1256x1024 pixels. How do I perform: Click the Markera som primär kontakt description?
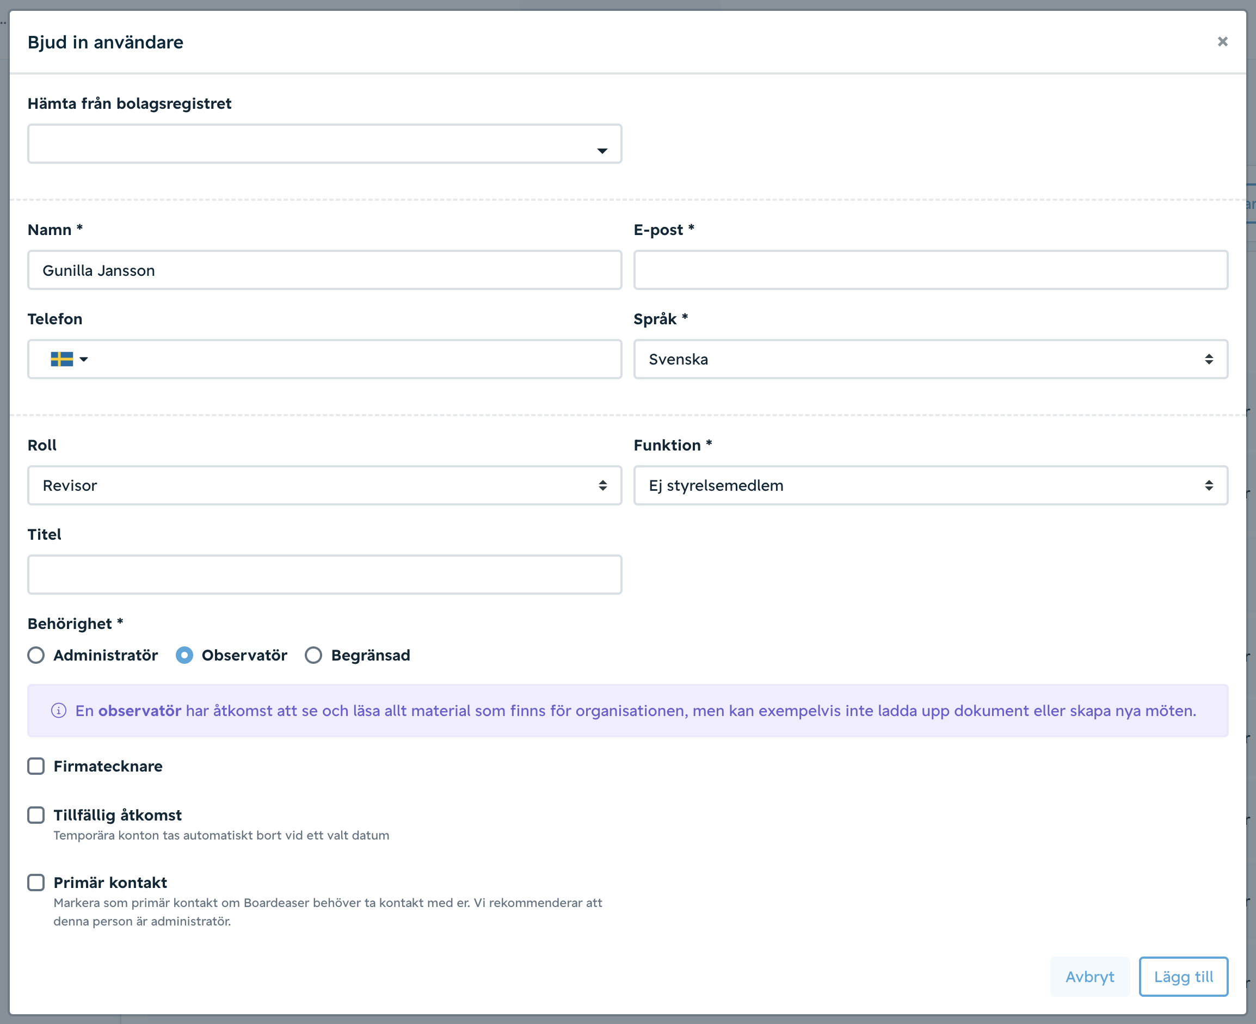pyautogui.click(x=328, y=912)
